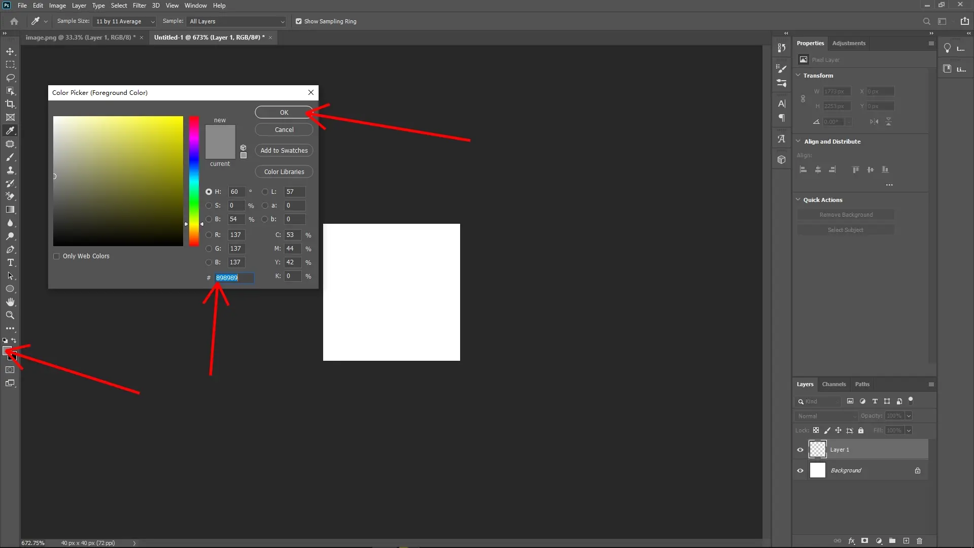Open the Sample Size dropdown
The height and width of the screenshot is (548, 974).
pos(125,21)
